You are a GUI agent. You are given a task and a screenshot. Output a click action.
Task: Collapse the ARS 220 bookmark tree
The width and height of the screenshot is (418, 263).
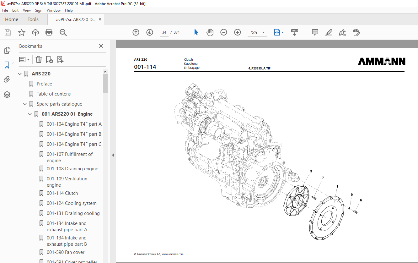point(20,74)
